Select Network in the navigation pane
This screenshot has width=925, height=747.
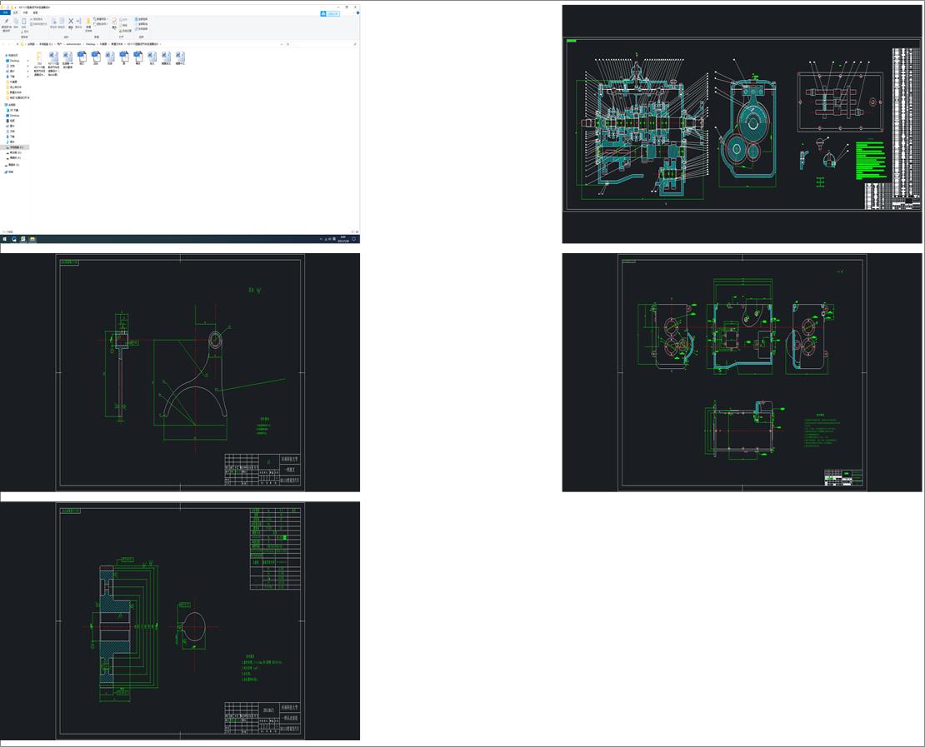(x=9, y=172)
